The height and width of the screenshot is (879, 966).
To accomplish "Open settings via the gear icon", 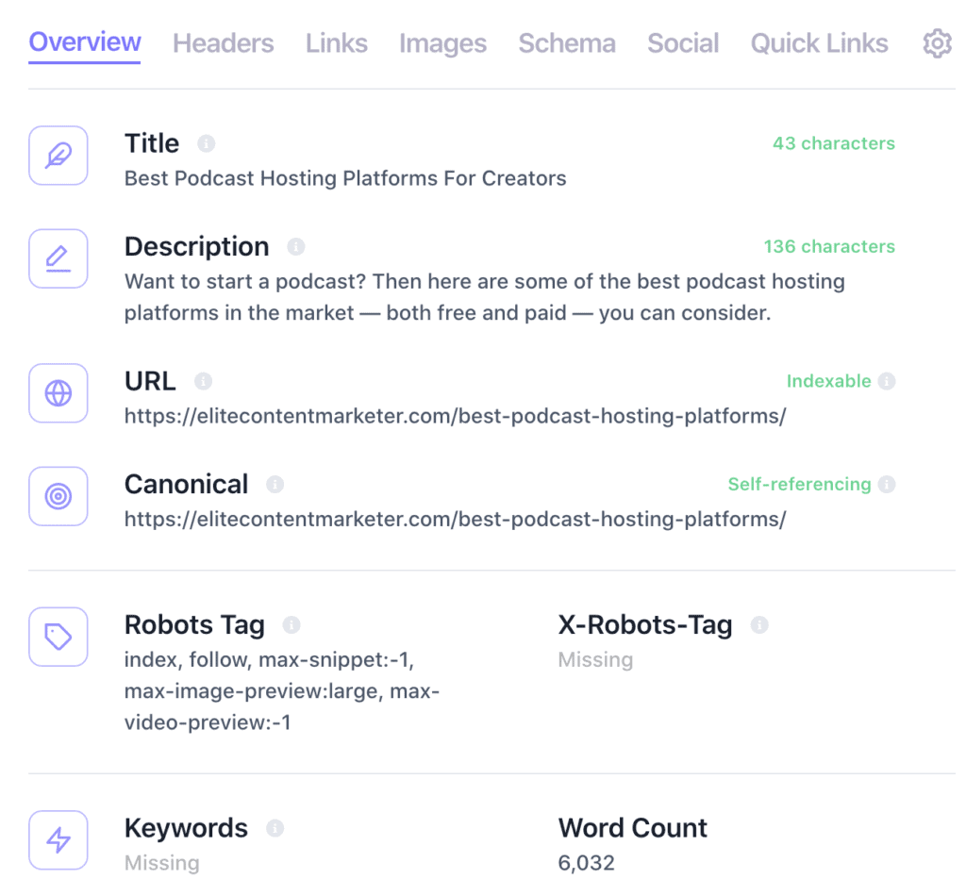I will [937, 43].
